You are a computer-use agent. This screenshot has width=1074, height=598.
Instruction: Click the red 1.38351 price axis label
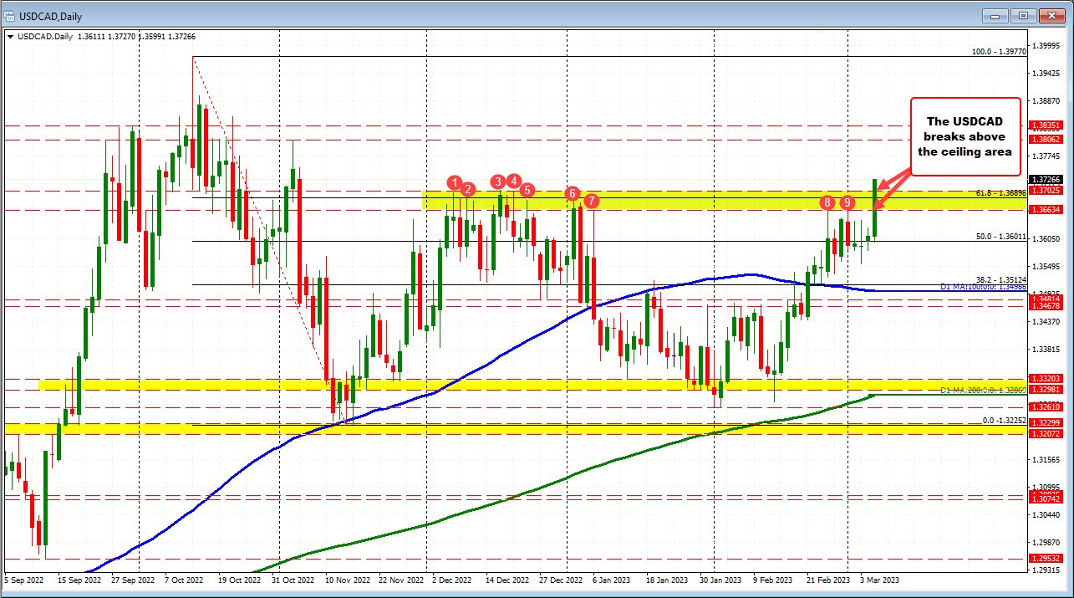1044,125
